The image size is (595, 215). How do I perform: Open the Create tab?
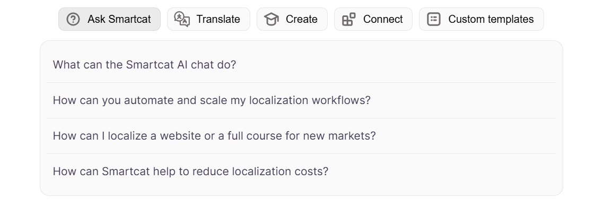(292, 19)
